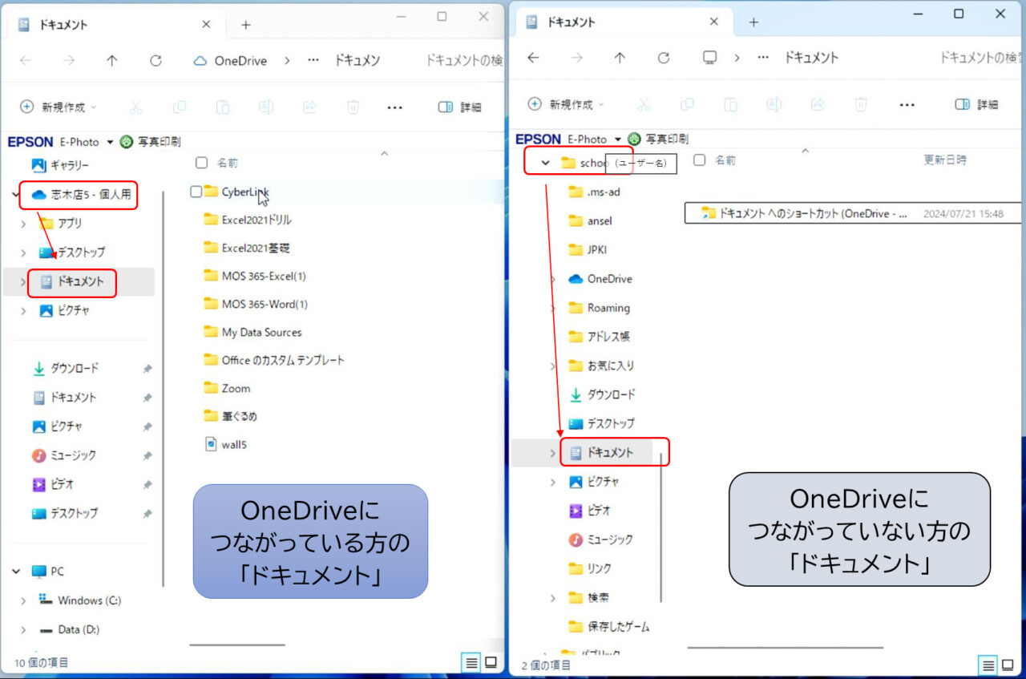Screen dimensions: 1026x679
Task: Open E-Photo dropdown arrow in right window
Action: (x=616, y=139)
